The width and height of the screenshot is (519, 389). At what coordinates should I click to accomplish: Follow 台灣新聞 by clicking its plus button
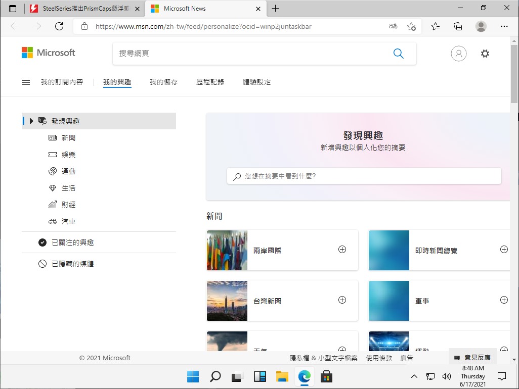coord(342,300)
